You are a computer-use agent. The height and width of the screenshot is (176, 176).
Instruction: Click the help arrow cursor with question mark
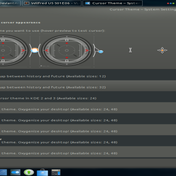tap(99, 50)
